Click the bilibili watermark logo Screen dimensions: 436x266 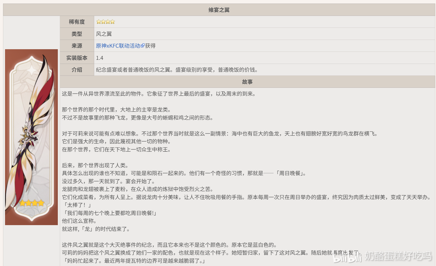coord(347,256)
